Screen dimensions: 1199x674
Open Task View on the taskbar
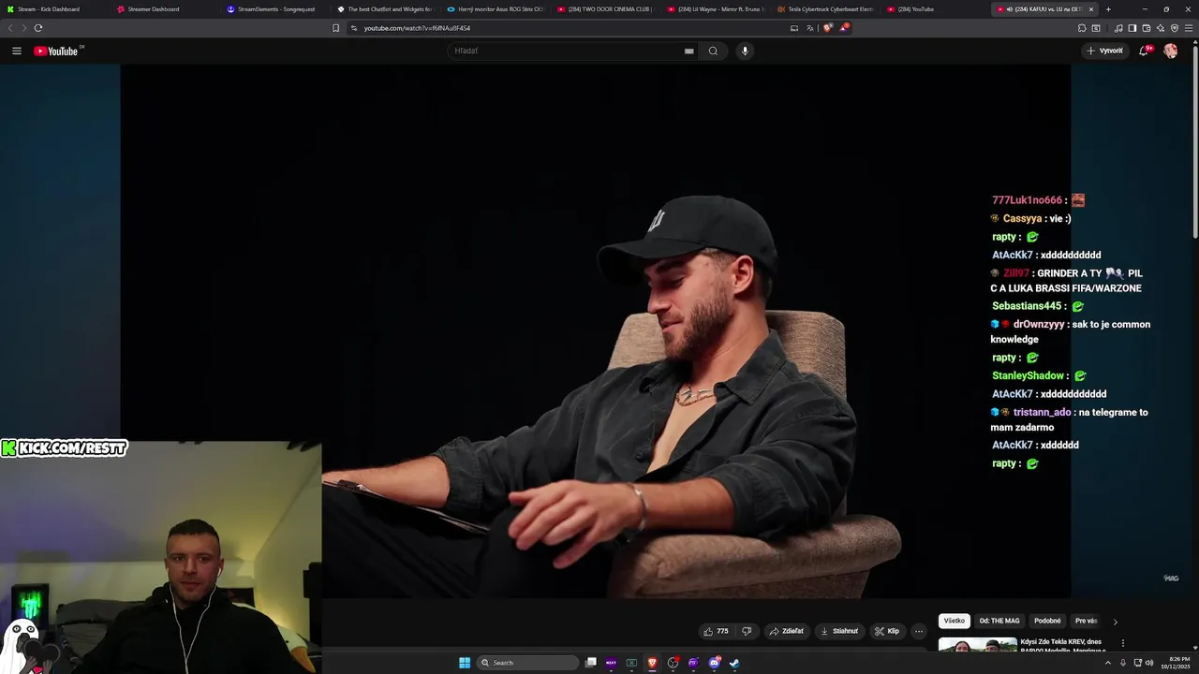coord(591,663)
